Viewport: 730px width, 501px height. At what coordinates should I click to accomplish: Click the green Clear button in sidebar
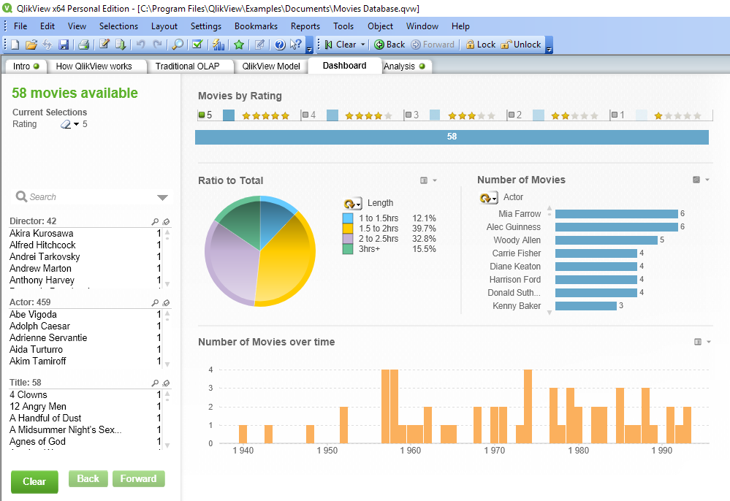pyautogui.click(x=34, y=481)
